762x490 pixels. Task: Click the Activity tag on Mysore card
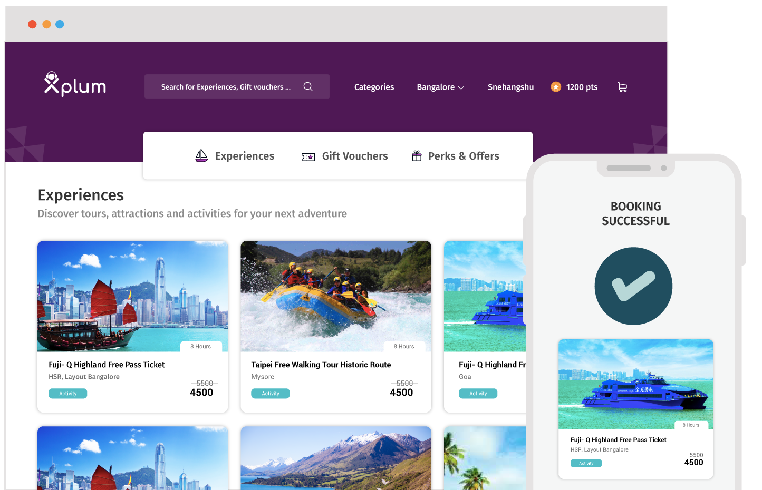point(271,394)
